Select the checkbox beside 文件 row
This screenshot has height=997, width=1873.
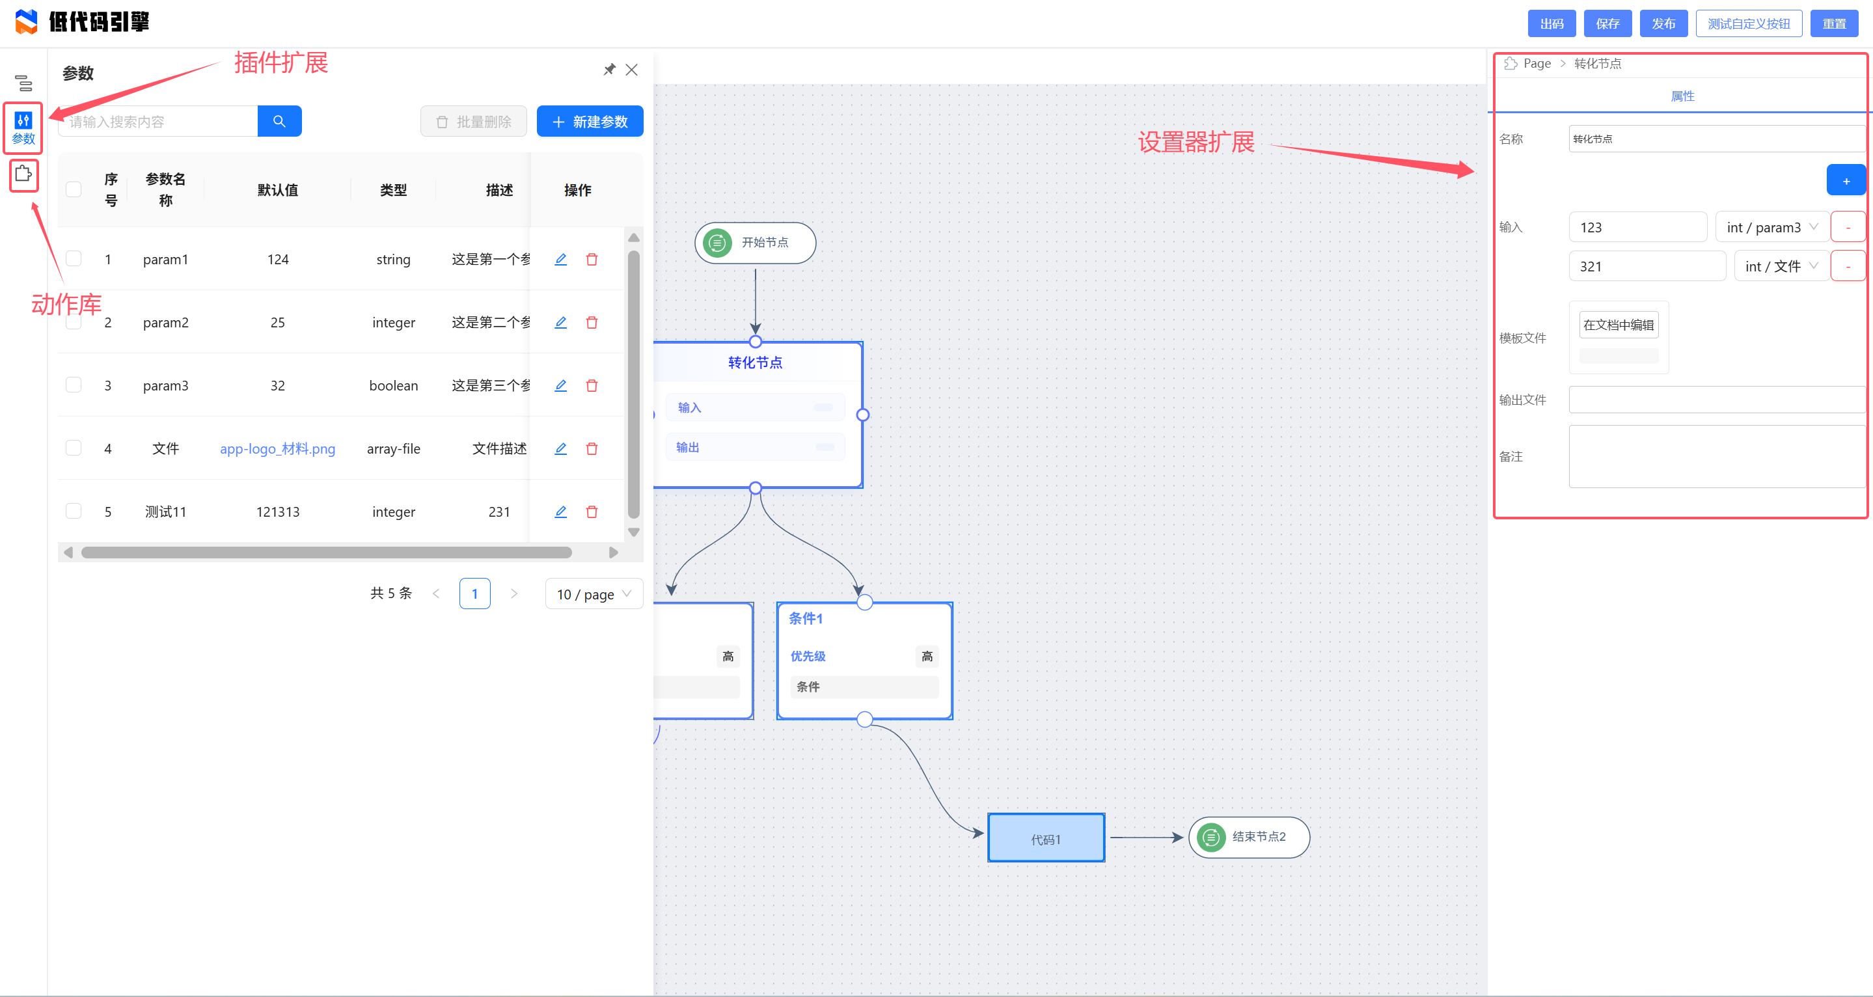point(74,448)
